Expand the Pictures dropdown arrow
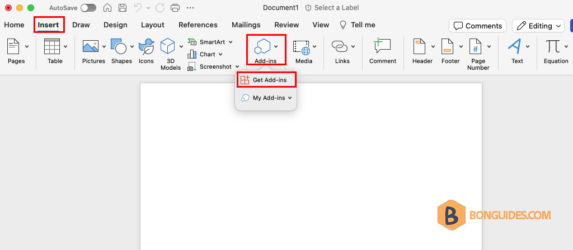Image resolution: width=573 pixels, height=250 pixels. point(104,46)
